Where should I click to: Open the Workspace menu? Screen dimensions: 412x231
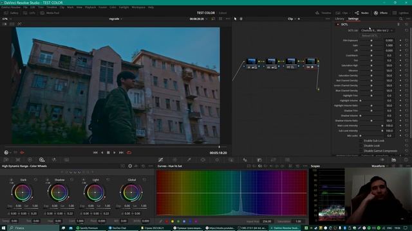coord(138,7)
